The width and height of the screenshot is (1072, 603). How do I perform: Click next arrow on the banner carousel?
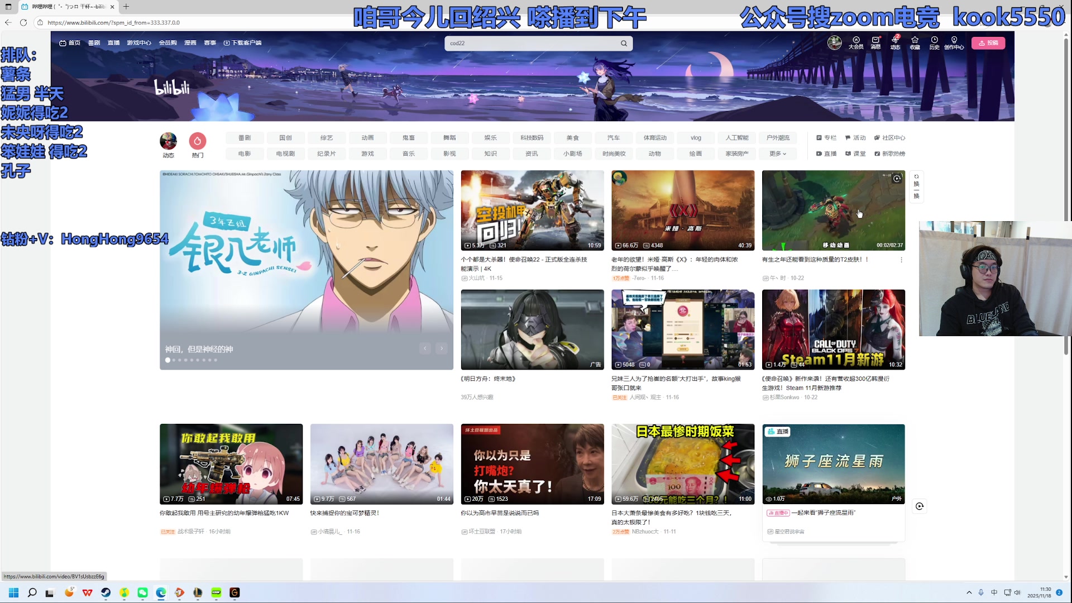[442, 348]
